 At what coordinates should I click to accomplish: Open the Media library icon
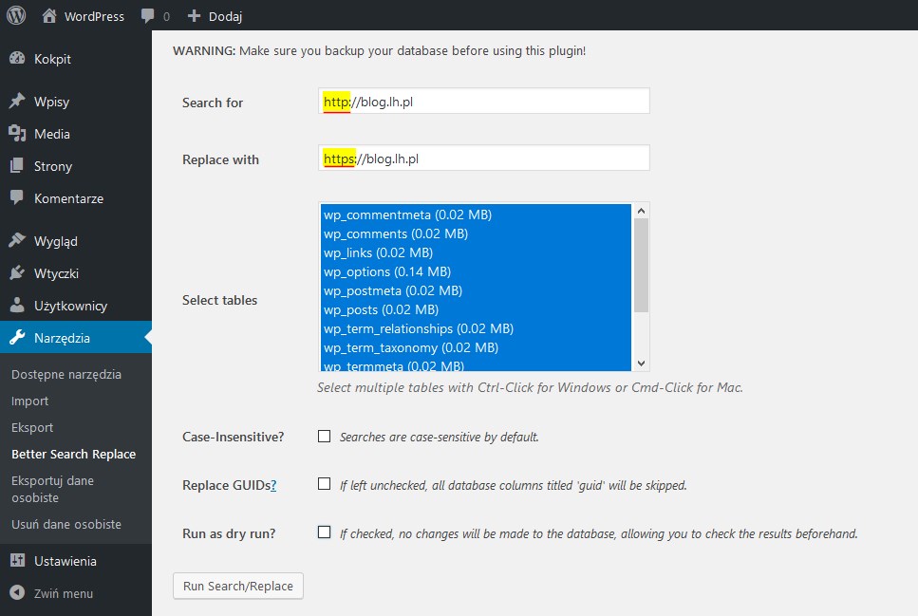tap(18, 134)
